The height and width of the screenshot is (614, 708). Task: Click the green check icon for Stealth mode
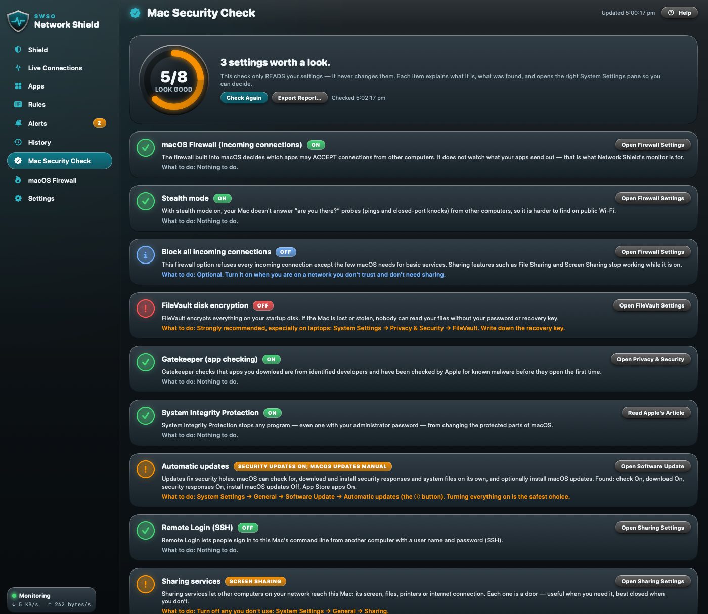146,201
